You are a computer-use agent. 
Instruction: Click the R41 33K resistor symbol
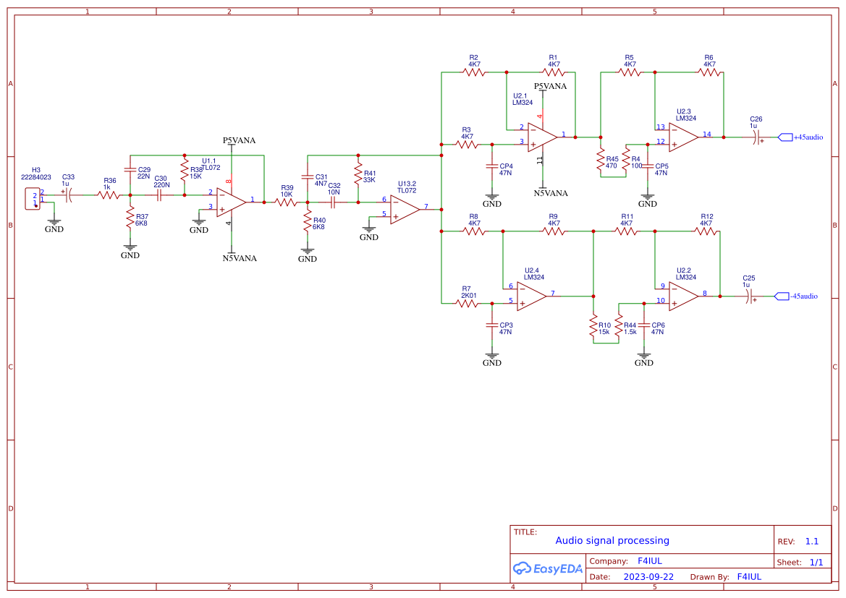pyautogui.click(x=358, y=174)
